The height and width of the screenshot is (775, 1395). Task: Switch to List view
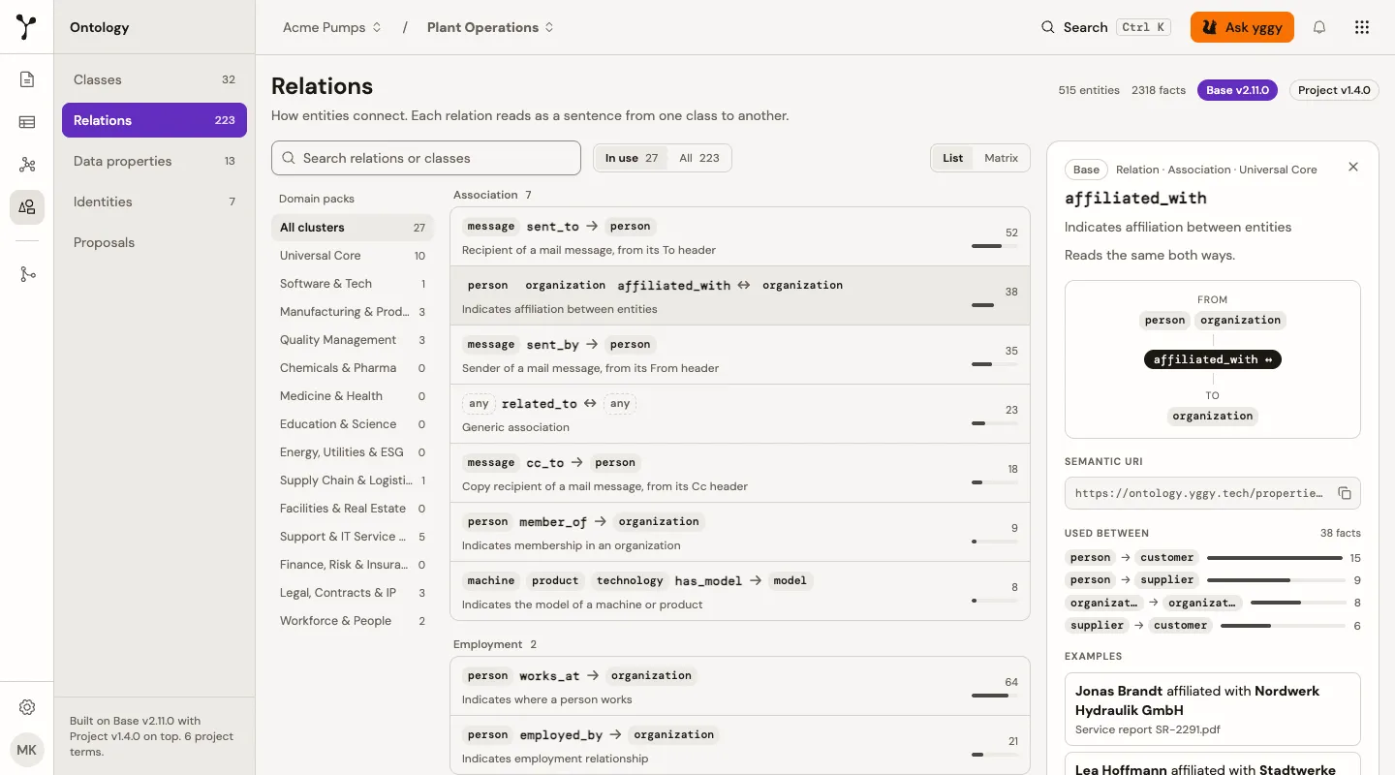pos(953,158)
